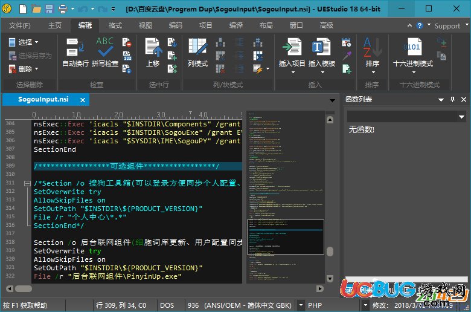Click the A-Z sort (排序) icon
The height and width of the screenshot is (312, 471).
pos(373,47)
